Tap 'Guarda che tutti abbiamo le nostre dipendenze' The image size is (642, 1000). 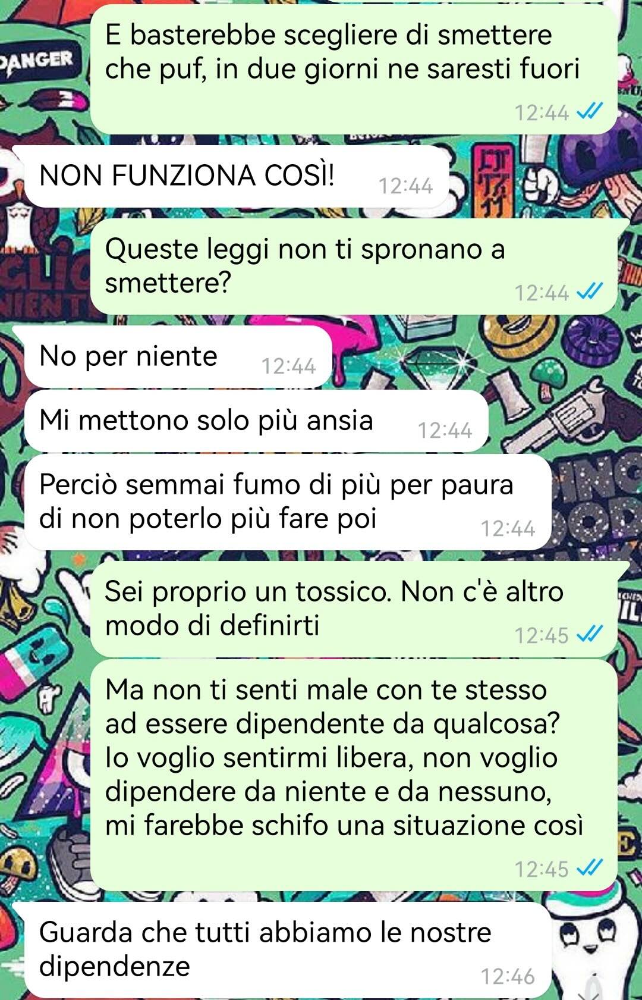[x=288, y=950]
